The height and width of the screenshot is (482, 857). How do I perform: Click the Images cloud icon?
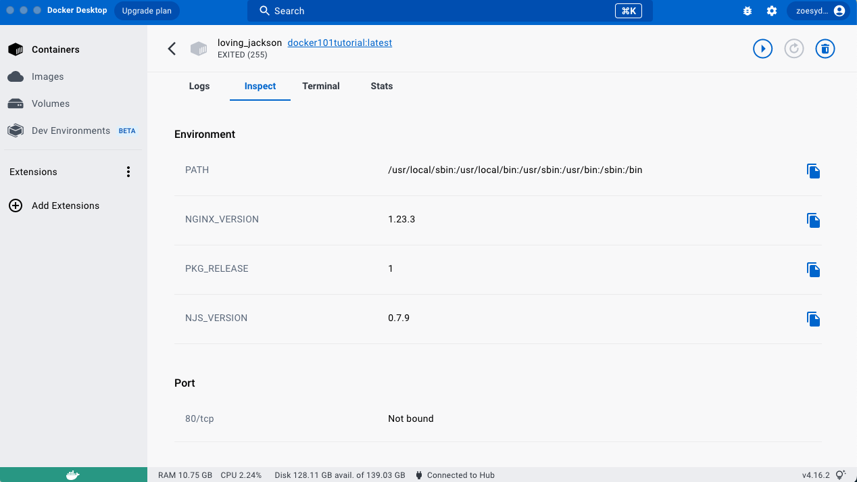(16, 76)
